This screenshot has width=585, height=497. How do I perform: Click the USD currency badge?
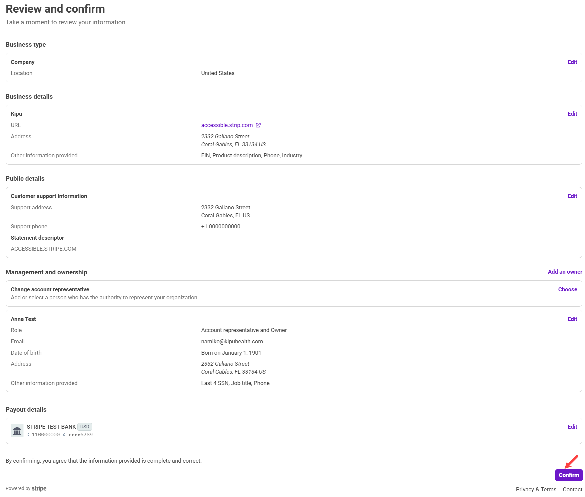pos(85,427)
